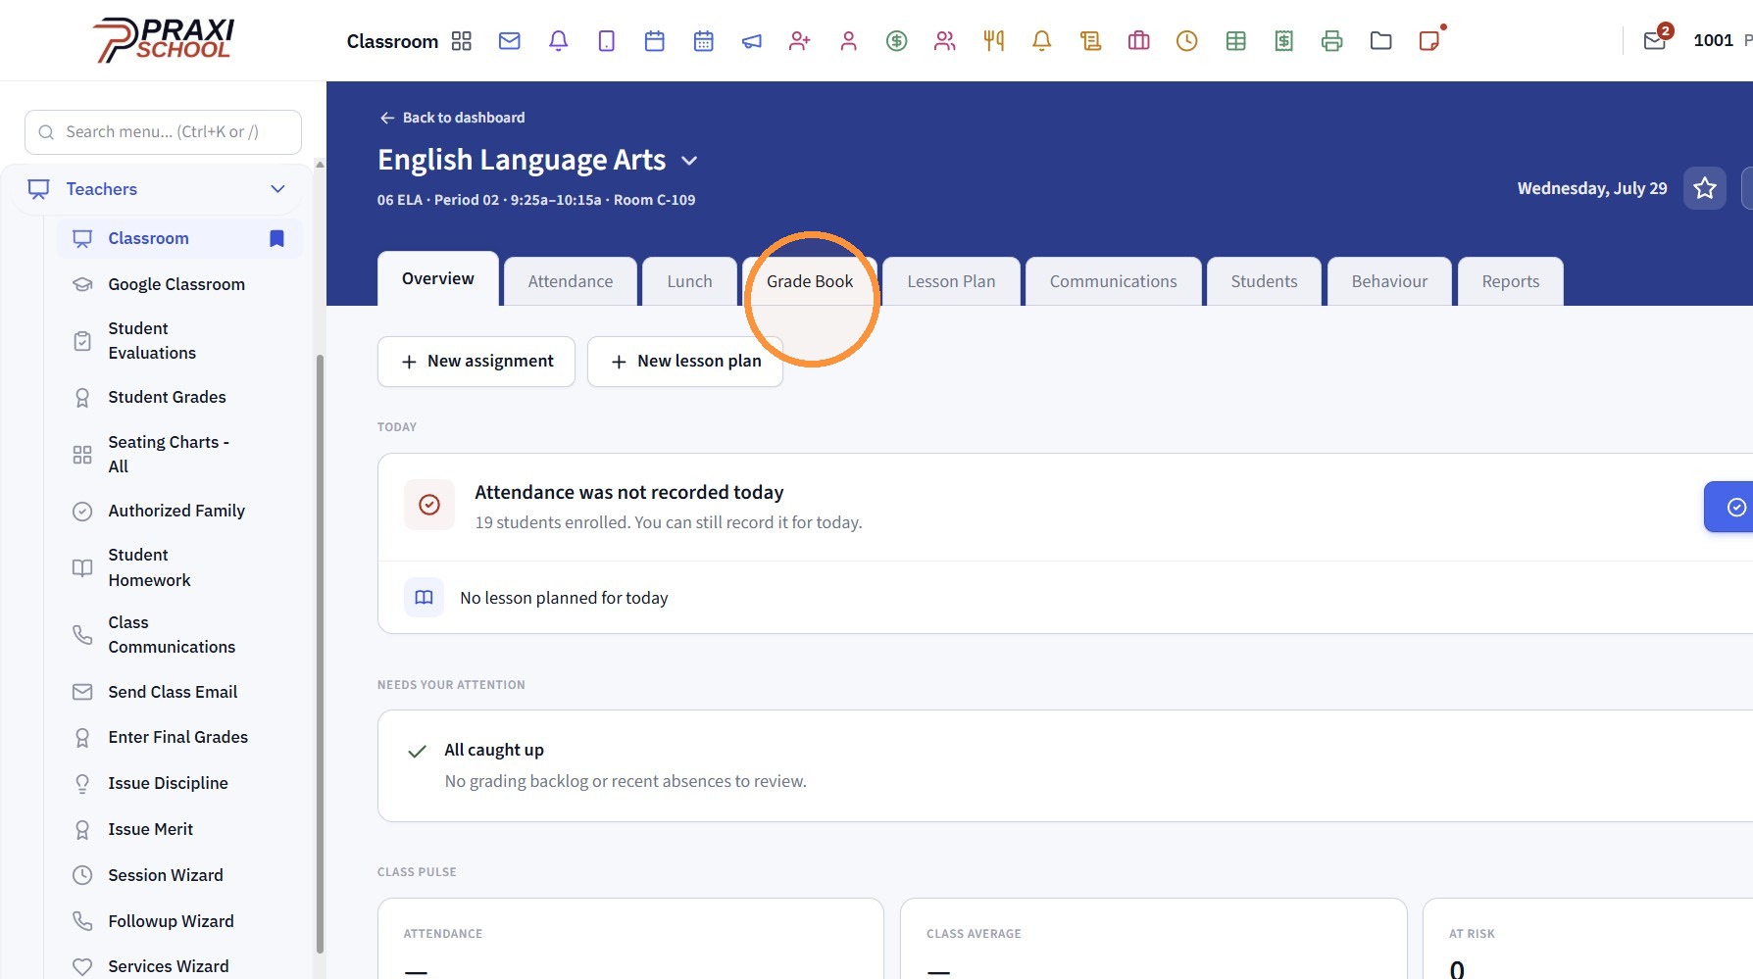Open Student Grades in sidebar
Image resolution: width=1753 pixels, height=979 pixels.
click(x=179, y=397)
